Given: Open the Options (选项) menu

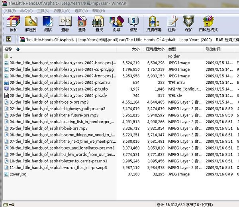Looking at the screenshot, I should coord(81,11).
